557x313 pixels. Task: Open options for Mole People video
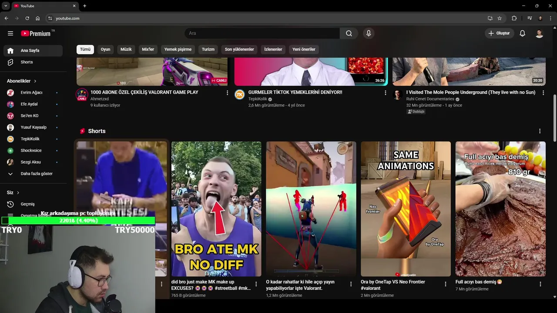click(x=543, y=93)
